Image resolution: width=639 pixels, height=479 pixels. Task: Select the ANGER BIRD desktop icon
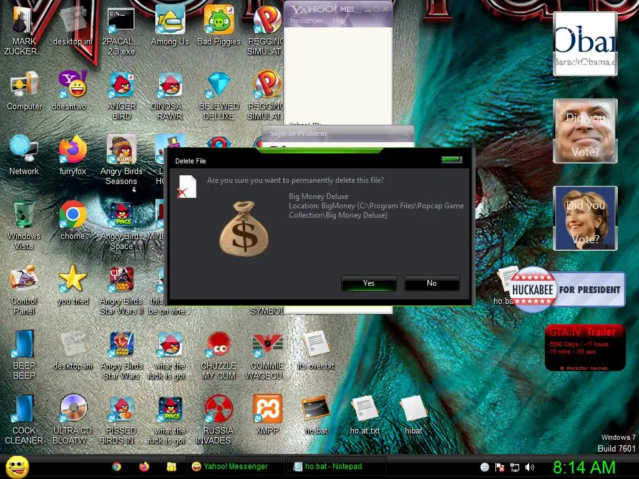[122, 95]
